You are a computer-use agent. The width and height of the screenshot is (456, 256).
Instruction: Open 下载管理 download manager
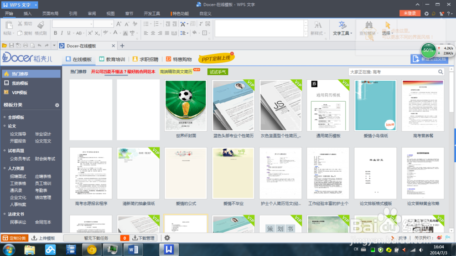[x=144, y=238]
